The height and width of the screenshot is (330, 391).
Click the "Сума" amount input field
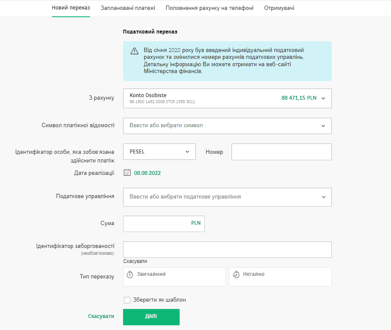coord(156,223)
